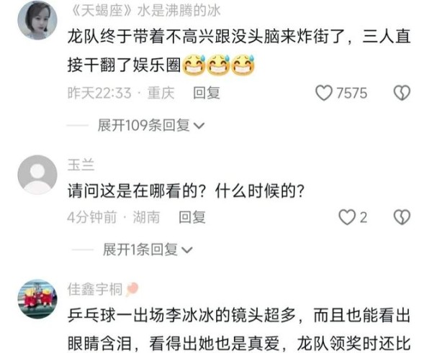Dislike the 龙队 comment with broken heart
Image resolution: width=432 pixels, height=353 pixels.
402,93
